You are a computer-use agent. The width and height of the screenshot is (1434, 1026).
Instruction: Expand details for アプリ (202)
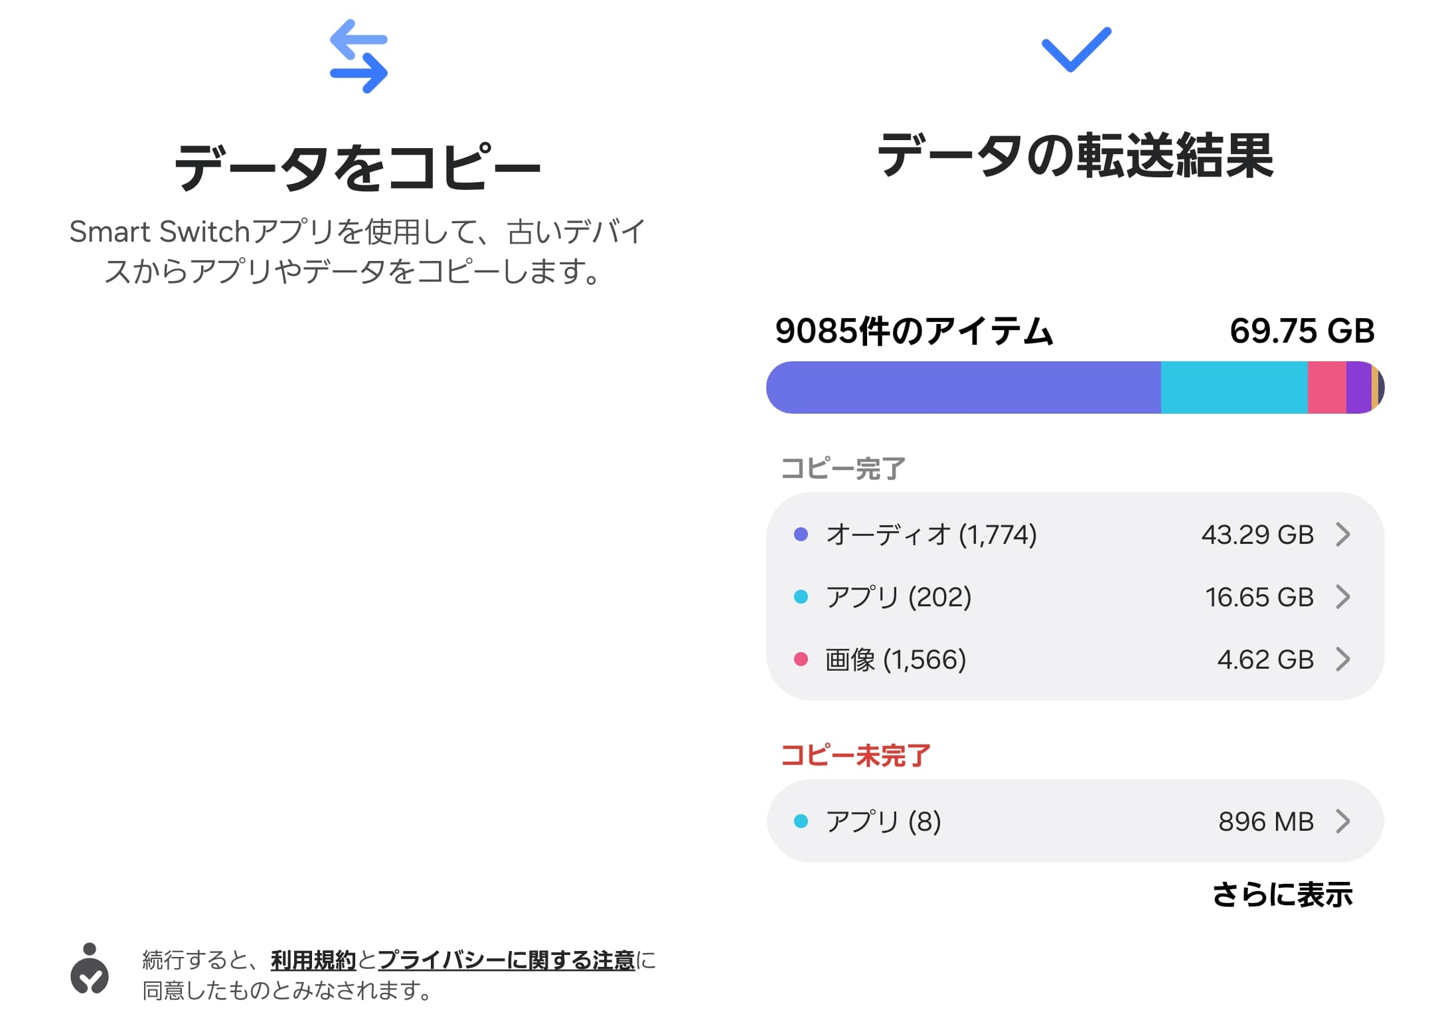coord(1343,597)
